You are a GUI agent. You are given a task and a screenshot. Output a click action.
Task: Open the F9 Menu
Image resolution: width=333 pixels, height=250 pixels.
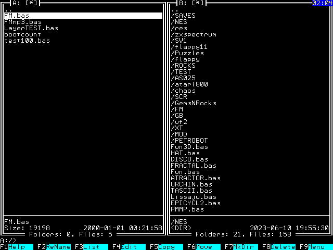315,246
